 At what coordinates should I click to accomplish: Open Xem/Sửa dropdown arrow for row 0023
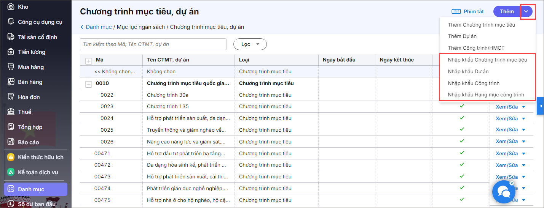click(x=523, y=107)
